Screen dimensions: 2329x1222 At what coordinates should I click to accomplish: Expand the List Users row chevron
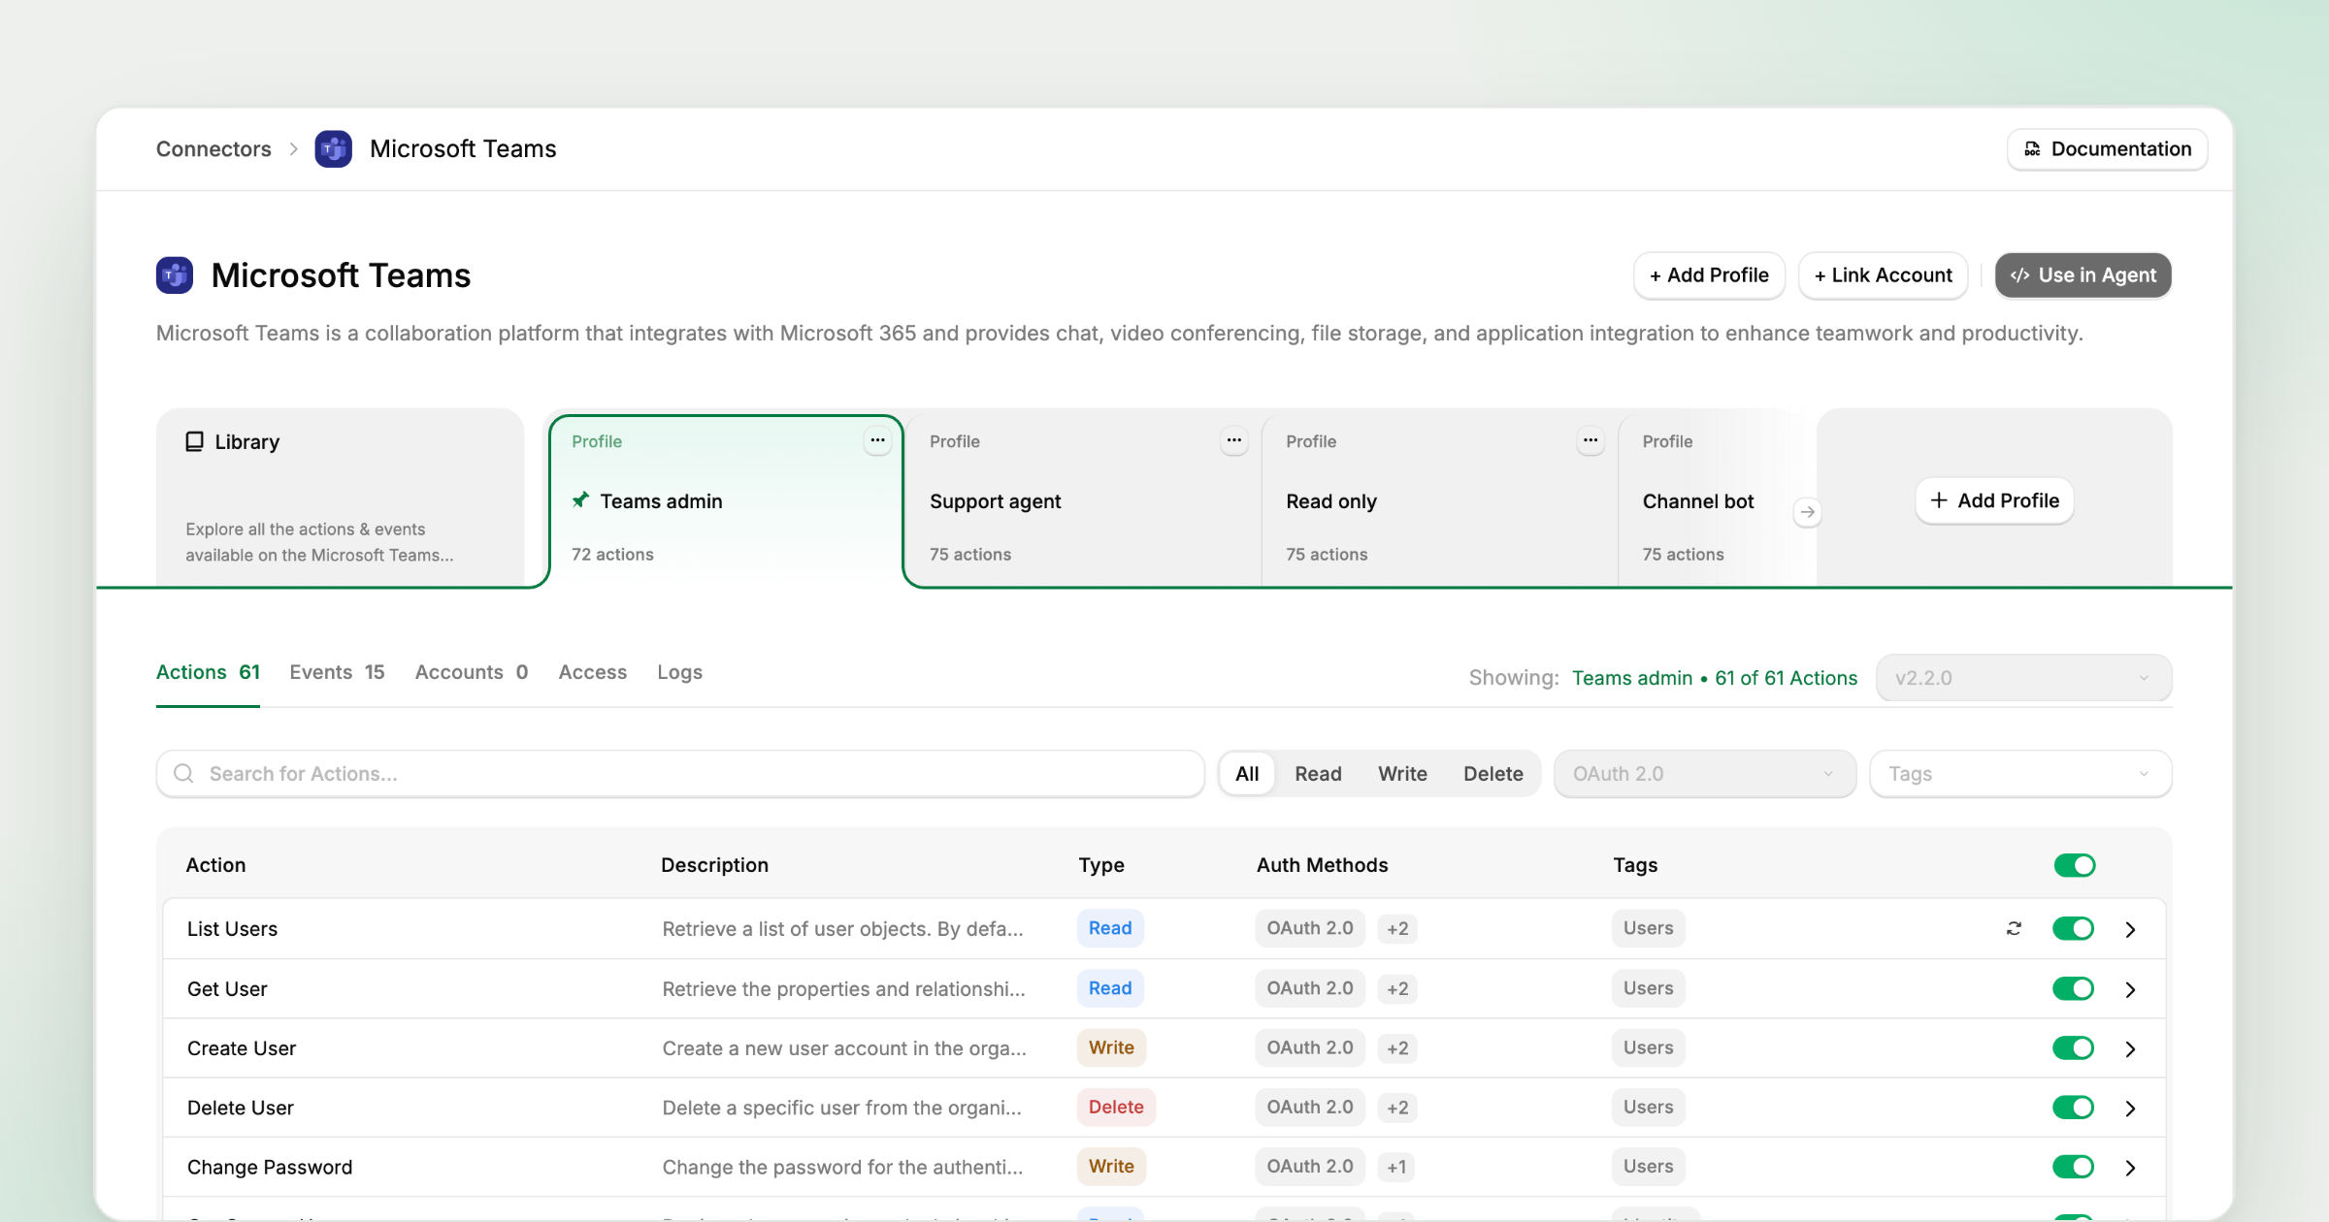(2130, 929)
